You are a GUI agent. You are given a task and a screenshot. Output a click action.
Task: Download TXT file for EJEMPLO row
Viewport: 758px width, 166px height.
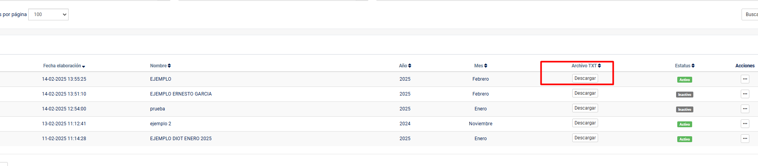coord(585,78)
